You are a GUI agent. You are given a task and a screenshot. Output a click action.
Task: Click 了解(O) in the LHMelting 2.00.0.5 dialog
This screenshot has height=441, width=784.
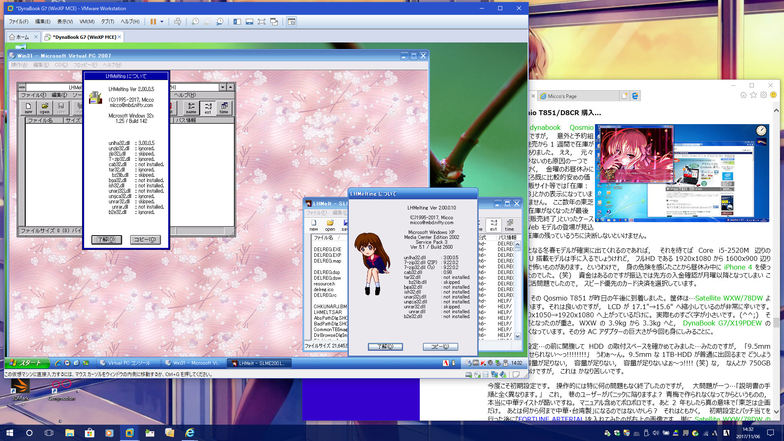[x=107, y=240]
